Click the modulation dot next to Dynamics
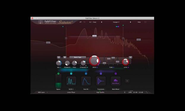Viewport: 185px width, 111px height. 87,67
